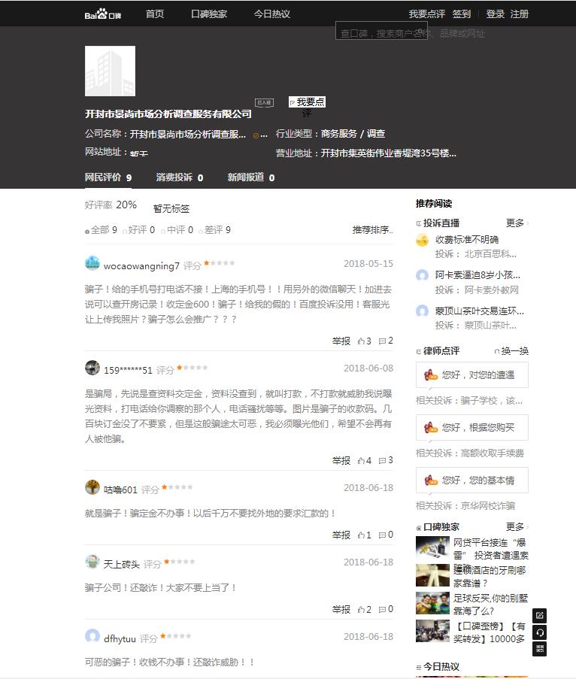The image size is (576, 679).
Task: Select the 好评 0 radio filter
Action: pos(138,230)
